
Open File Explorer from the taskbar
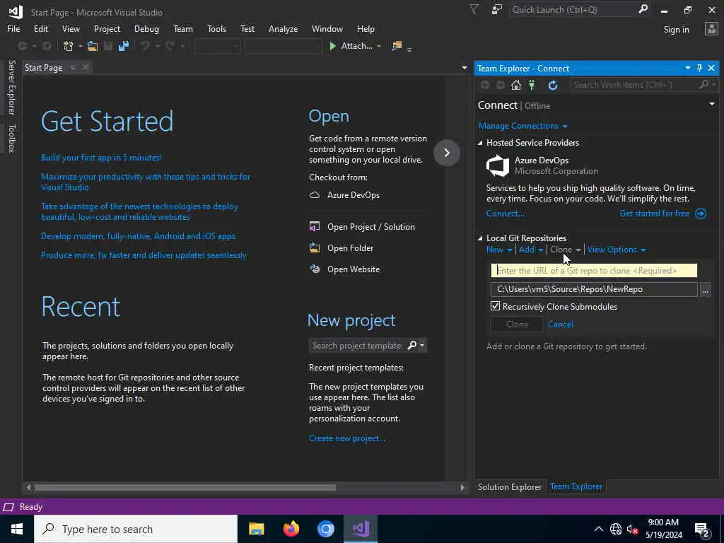coord(256,529)
